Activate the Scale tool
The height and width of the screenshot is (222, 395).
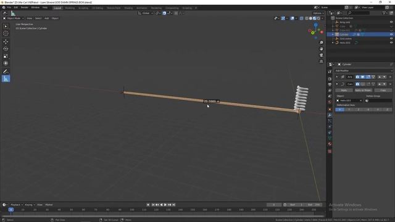(6, 56)
